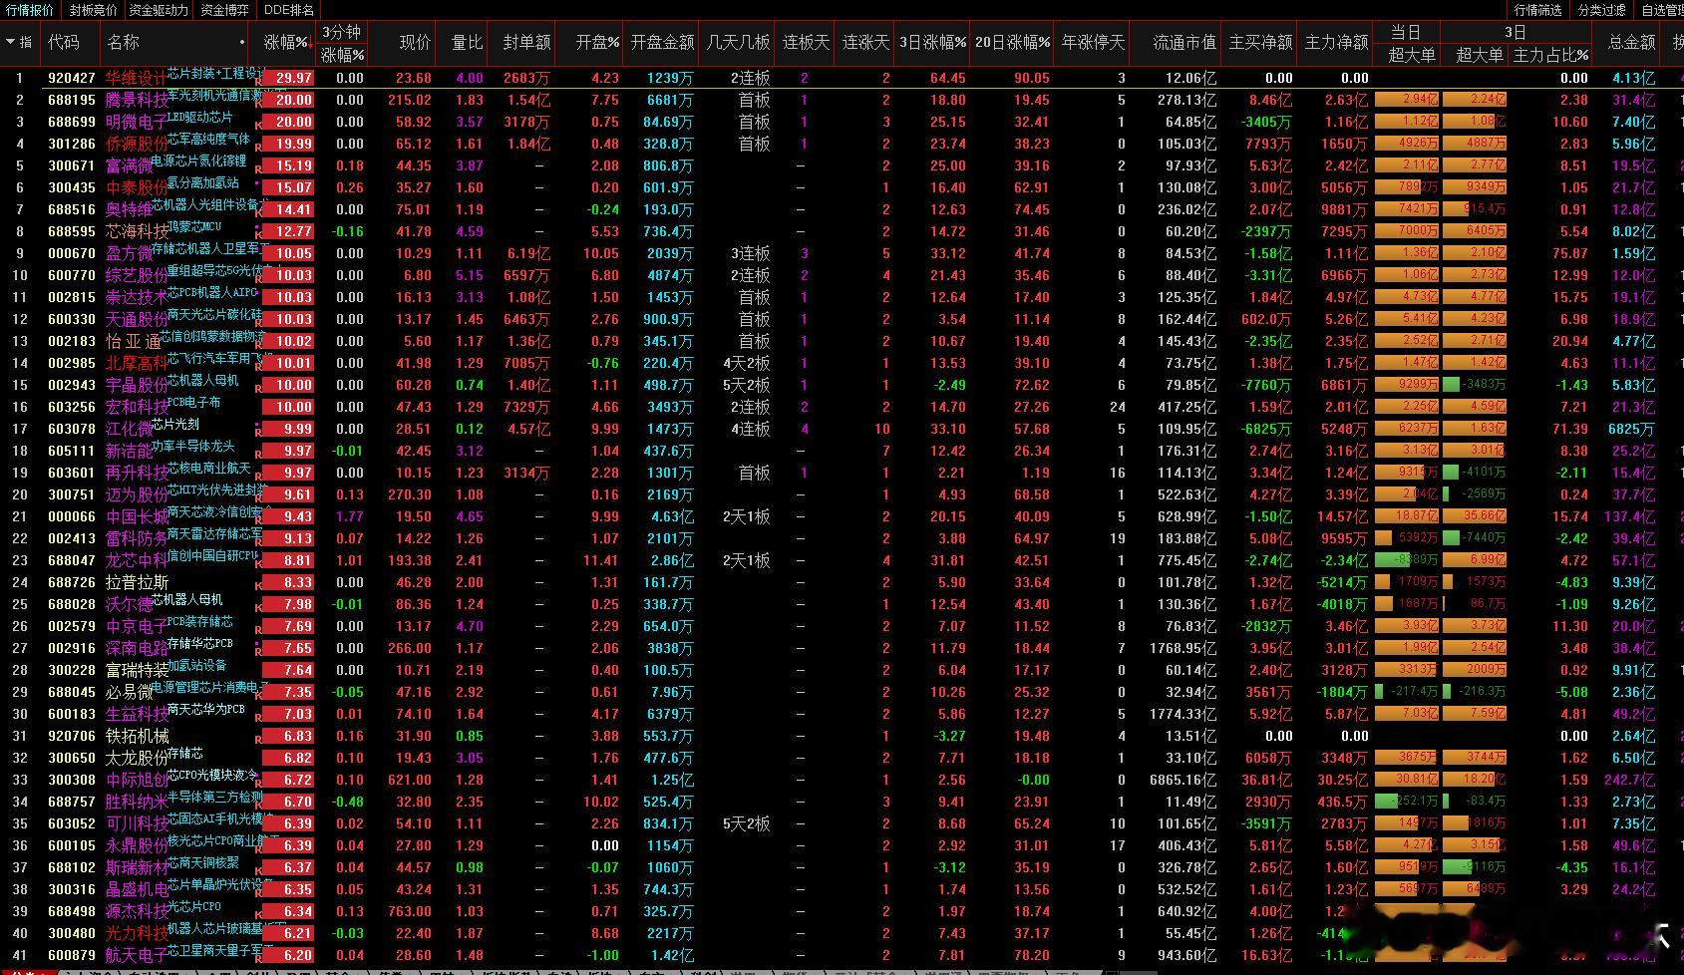Viewport: 1684px width, 975px height.
Task: Sort by 开盘% column header
Action: 598,42
